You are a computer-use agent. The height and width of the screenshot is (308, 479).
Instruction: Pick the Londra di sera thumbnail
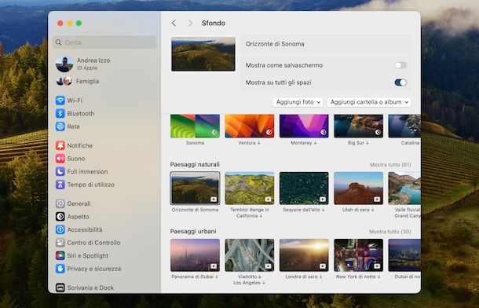[x=304, y=255]
